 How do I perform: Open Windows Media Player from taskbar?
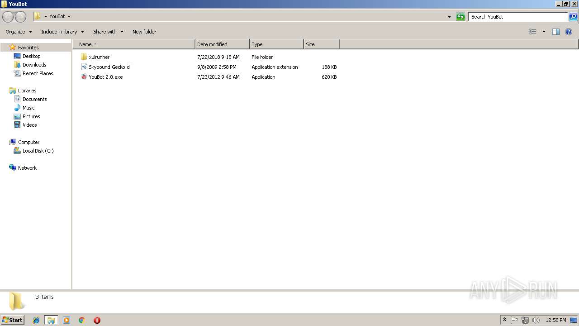(66, 320)
